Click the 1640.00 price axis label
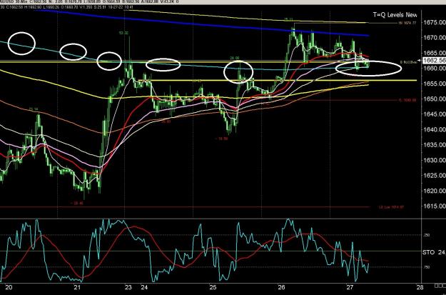 click(x=435, y=129)
